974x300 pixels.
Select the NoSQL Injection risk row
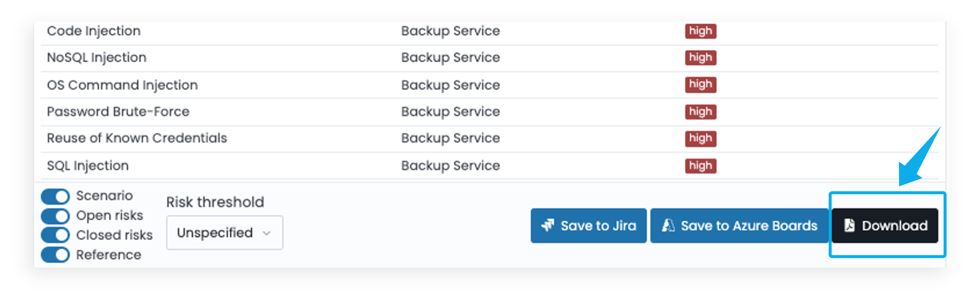coord(96,58)
